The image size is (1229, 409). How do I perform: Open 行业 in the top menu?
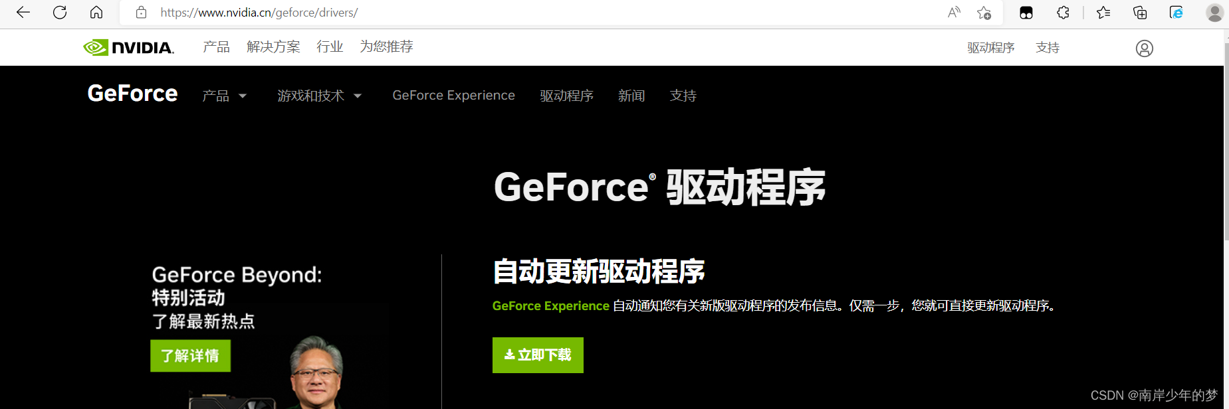[330, 46]
